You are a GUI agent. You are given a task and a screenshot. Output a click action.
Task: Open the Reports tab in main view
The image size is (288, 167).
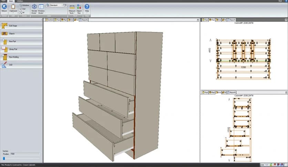pyautogui.click(x=83, y=20)
